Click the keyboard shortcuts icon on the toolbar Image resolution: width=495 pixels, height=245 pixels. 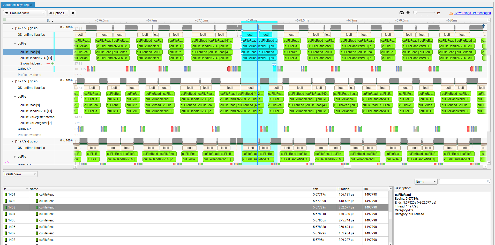point(402,13)
